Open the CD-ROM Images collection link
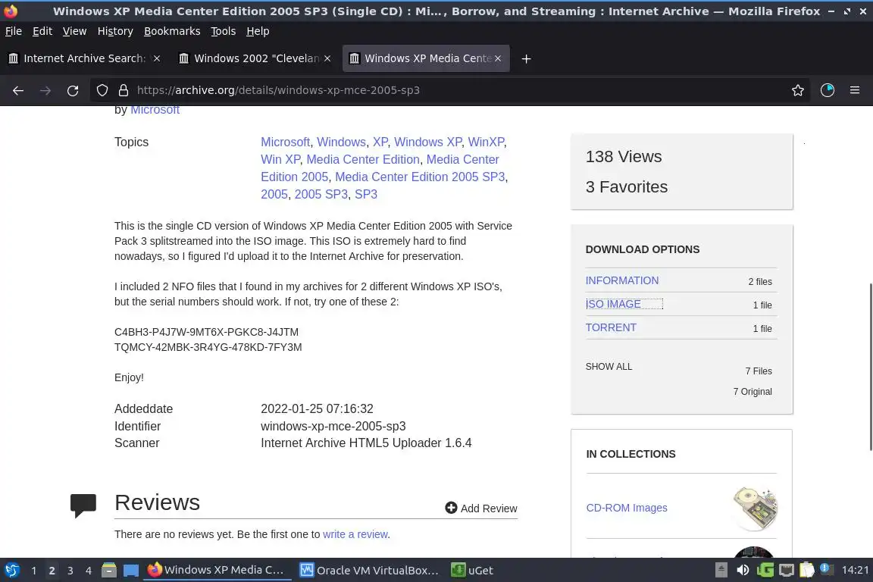The width and height of the screenshot is (873, 582). click(x=627, y=508)
